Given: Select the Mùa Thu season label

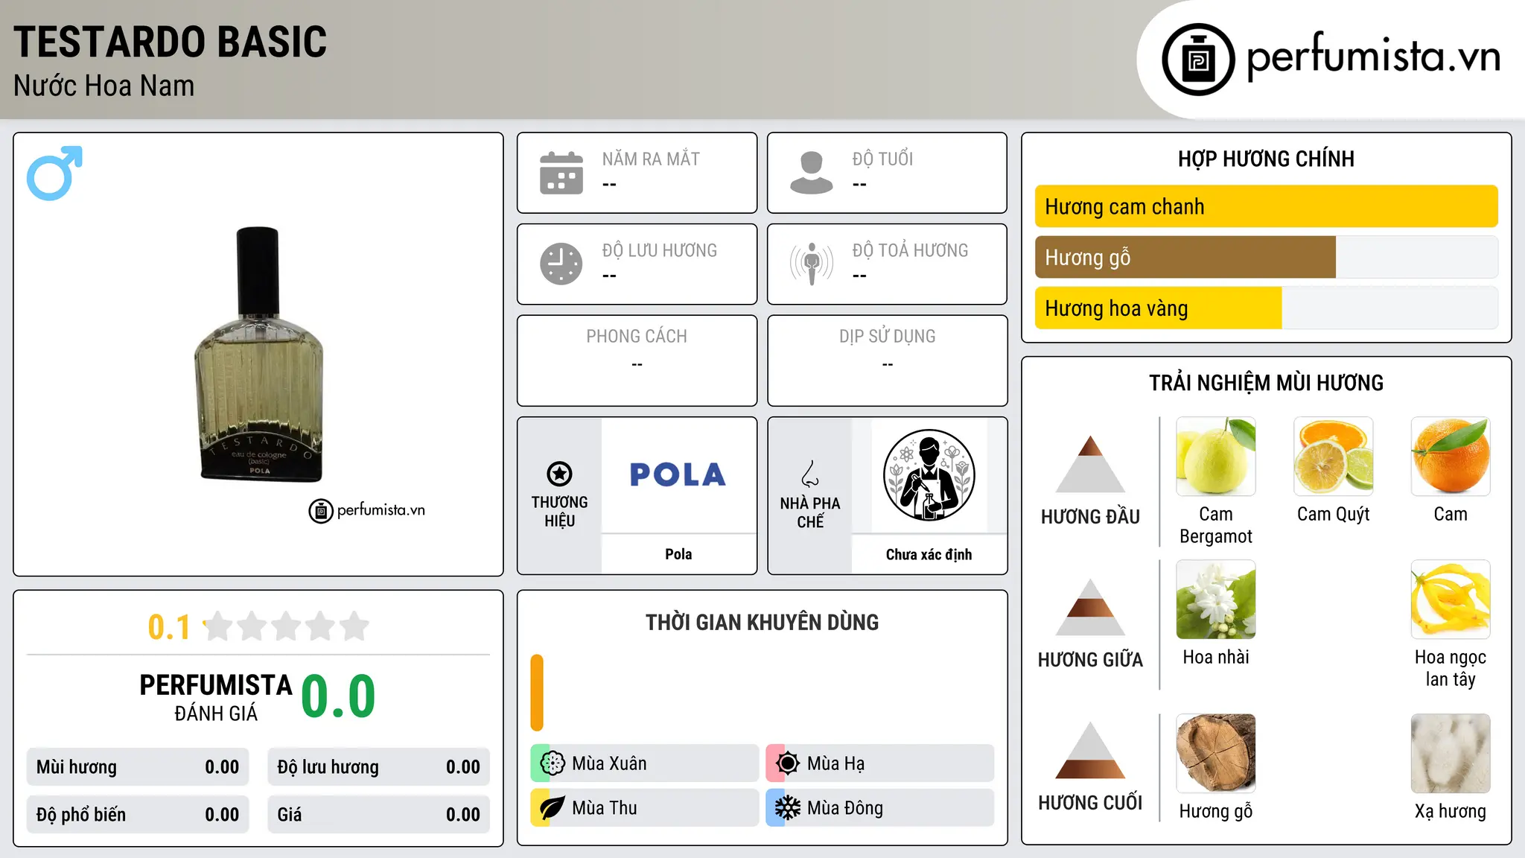Looking at the screenshot, I should [x=605, y=808].
